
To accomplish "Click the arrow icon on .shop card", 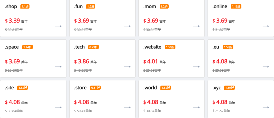I will 58,26.
